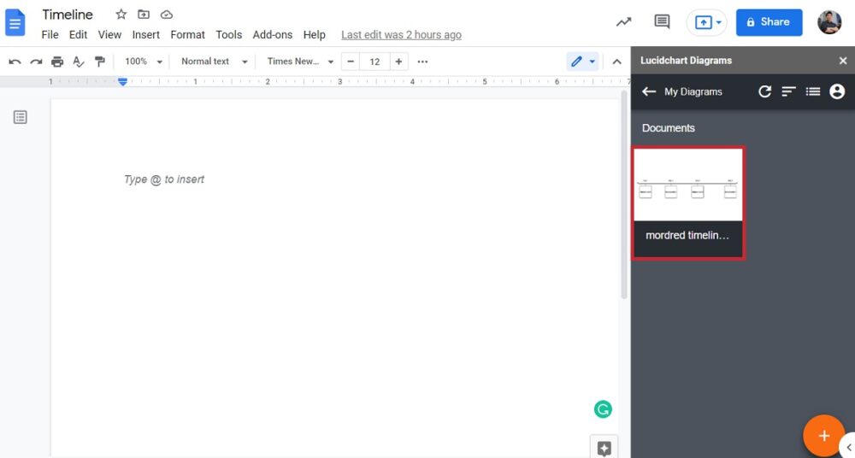Open the zoom 100% dropdown
This screenshot has width=855, height=458.
tap(144, 62)
